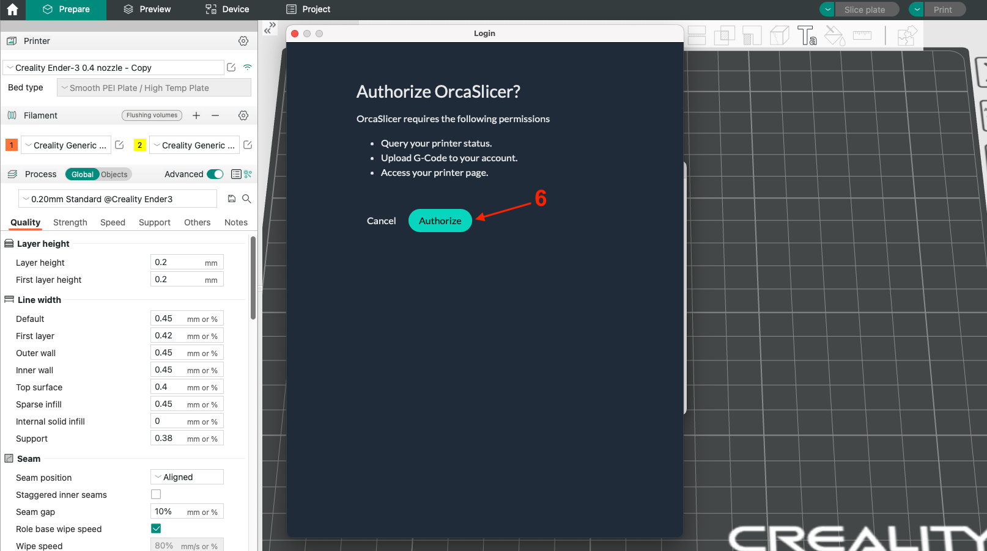Remove a filament with minus icon
987x551 pixels.
click(x=215, y=115)
